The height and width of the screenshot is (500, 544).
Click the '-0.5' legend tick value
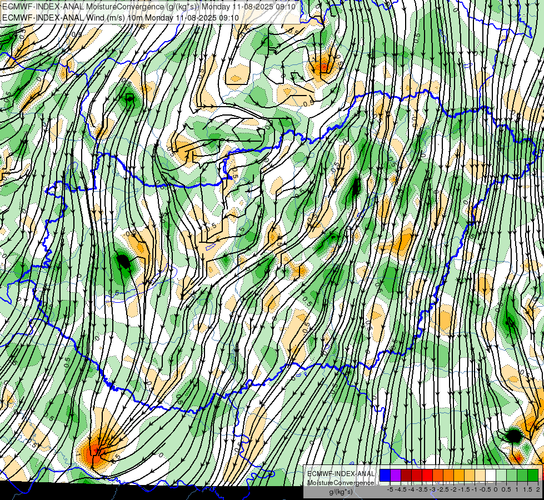(x=485, y=489)
